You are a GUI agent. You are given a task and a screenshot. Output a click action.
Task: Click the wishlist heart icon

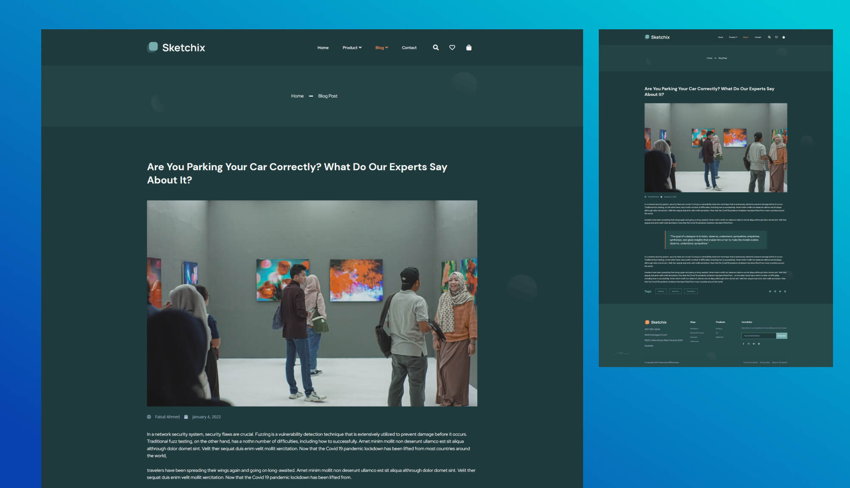click(452, 48)
